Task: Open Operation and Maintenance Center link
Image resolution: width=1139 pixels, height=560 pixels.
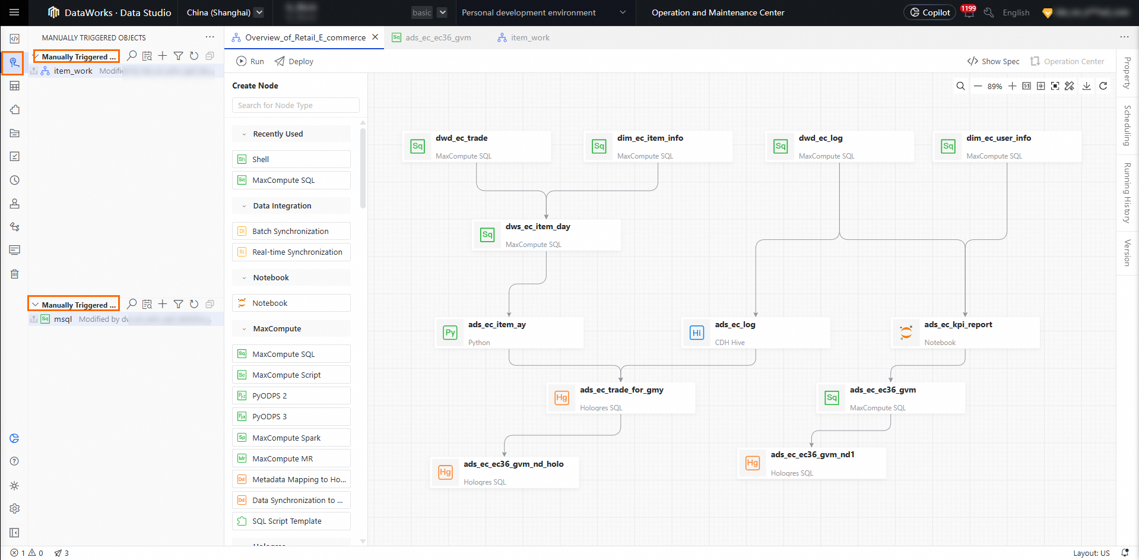Action: 718,12
